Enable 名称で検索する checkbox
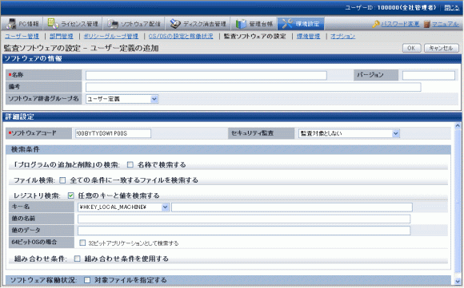Image resolution: width=464 pixels, height=288 pixels. (130, 164)
